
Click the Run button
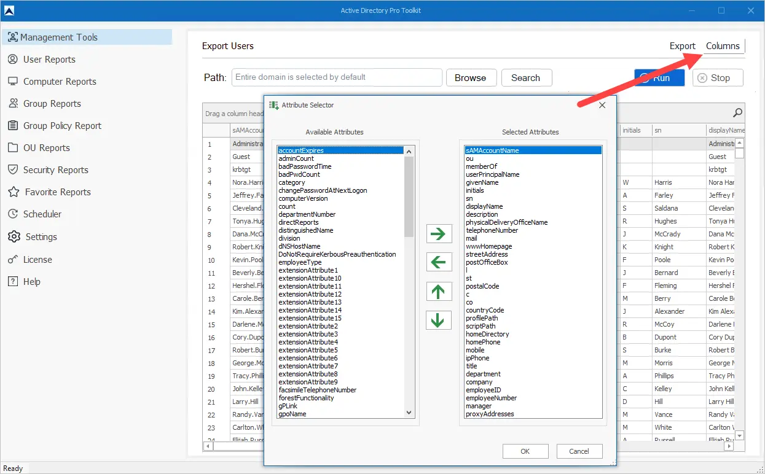(x=659, y=78)
